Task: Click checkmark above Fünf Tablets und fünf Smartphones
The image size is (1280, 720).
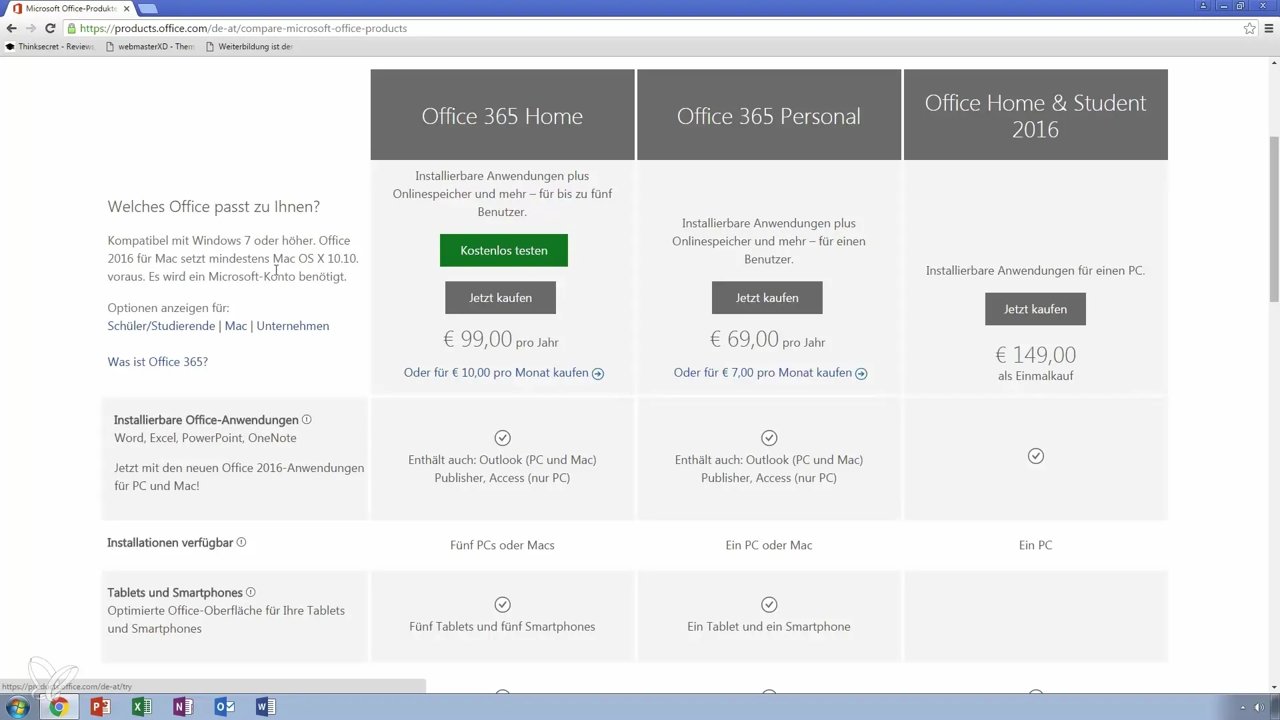Action: [x=503, y=605]
